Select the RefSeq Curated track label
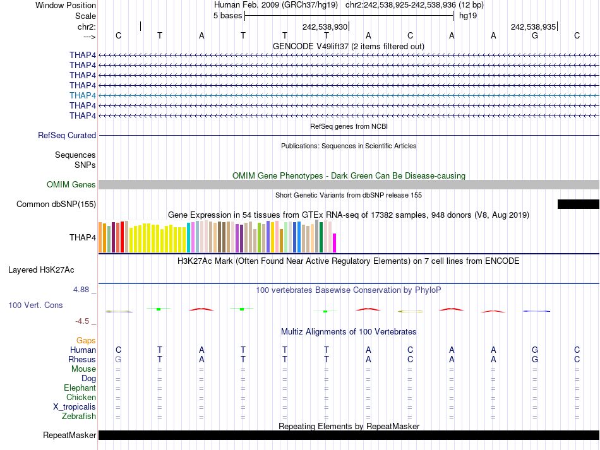600x450 pixels. (x=67, y=135)
